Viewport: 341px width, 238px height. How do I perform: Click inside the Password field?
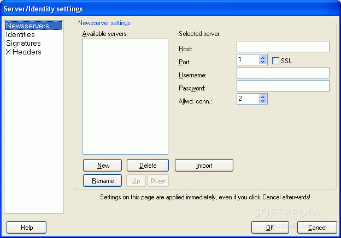click(283, 86)
